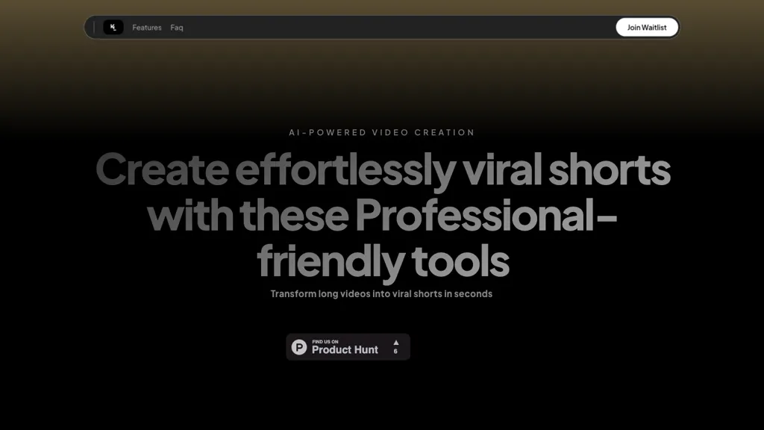This screenshot has height=430, width=764.
Task: Click the "Transform long videos into viral shorts" subtitle
Action: (381, 294)
